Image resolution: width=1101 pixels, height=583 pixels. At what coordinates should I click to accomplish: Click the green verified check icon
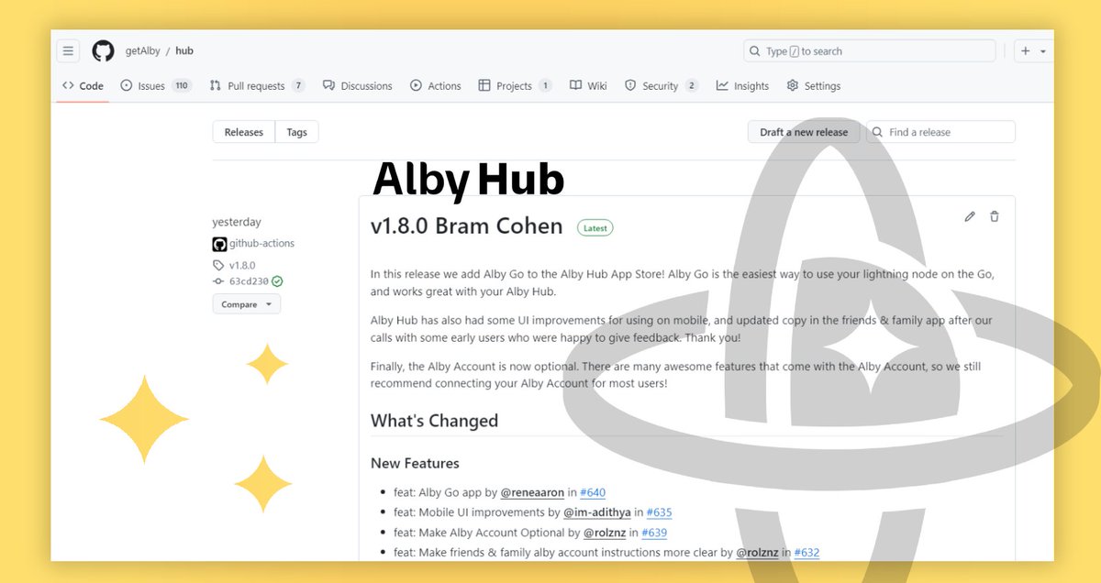click(277, 281)
